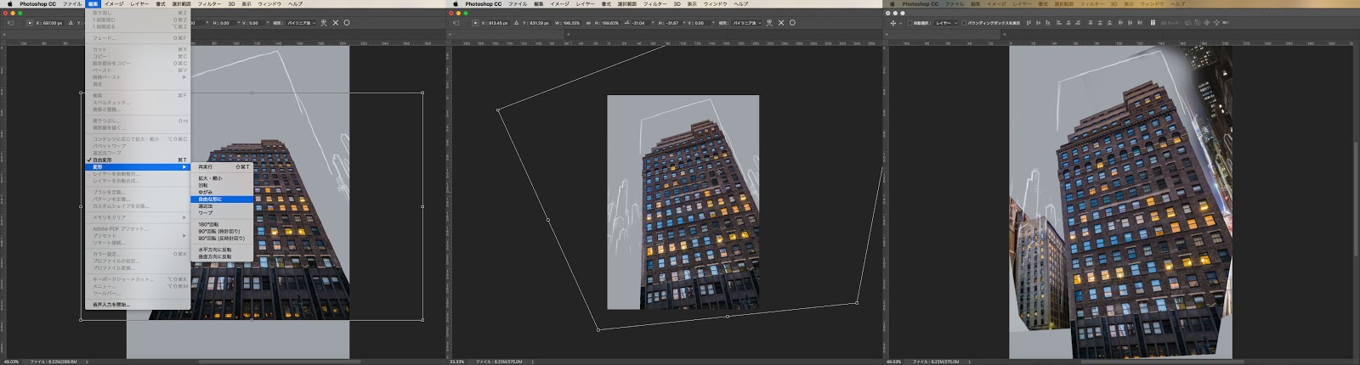Screen dimensions: 1360x365
Task: Toggle relative positioning triangle icon in middle window
Action: coord(516,23)
